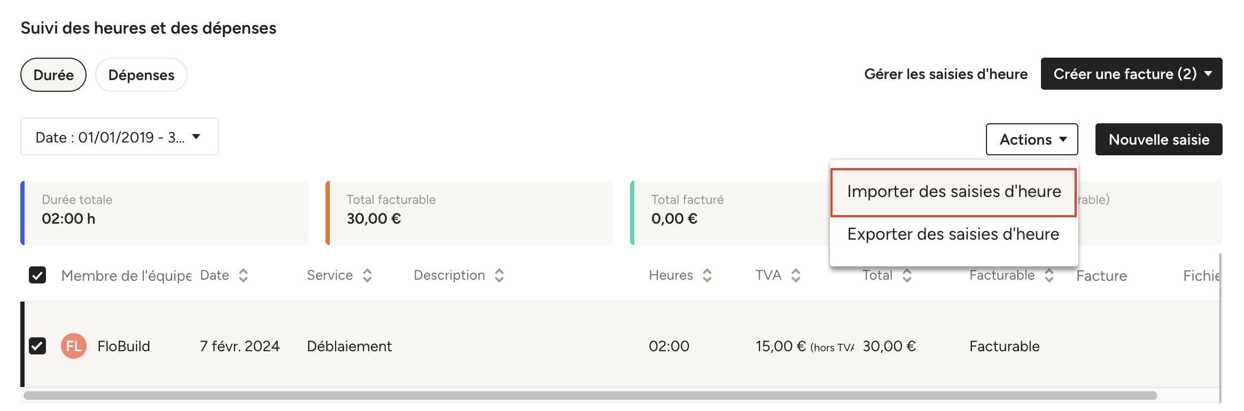Click the horizontal table scrollbar
The height and width of the screenshot is (411, 1244).
click(590, 396)
